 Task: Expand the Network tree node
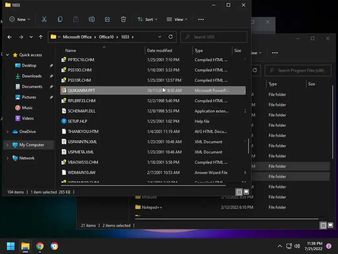tap(8, 158)
